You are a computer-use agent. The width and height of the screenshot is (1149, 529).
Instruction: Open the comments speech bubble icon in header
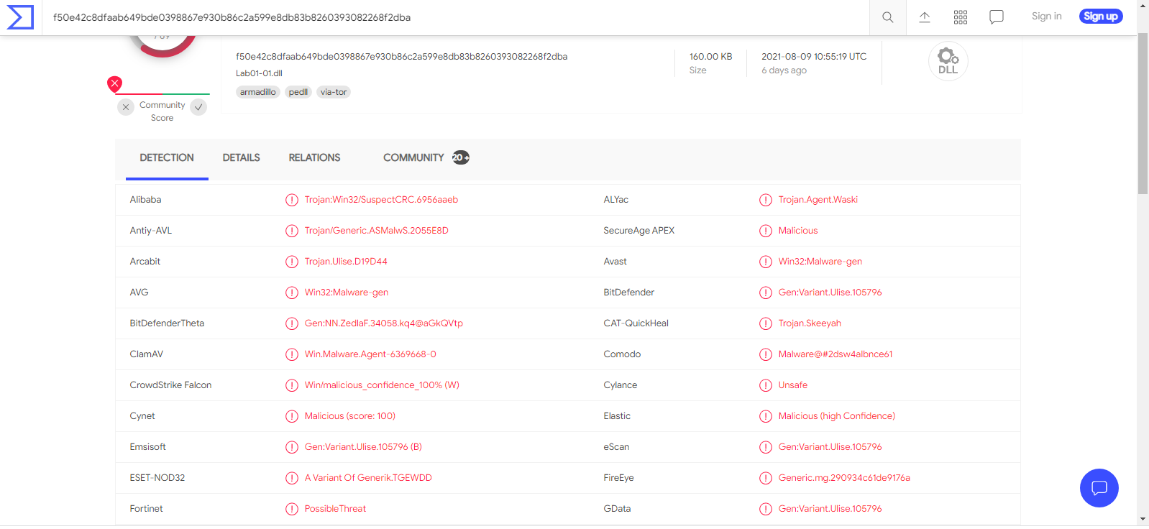pyautogui.click(x=997, y=17)
